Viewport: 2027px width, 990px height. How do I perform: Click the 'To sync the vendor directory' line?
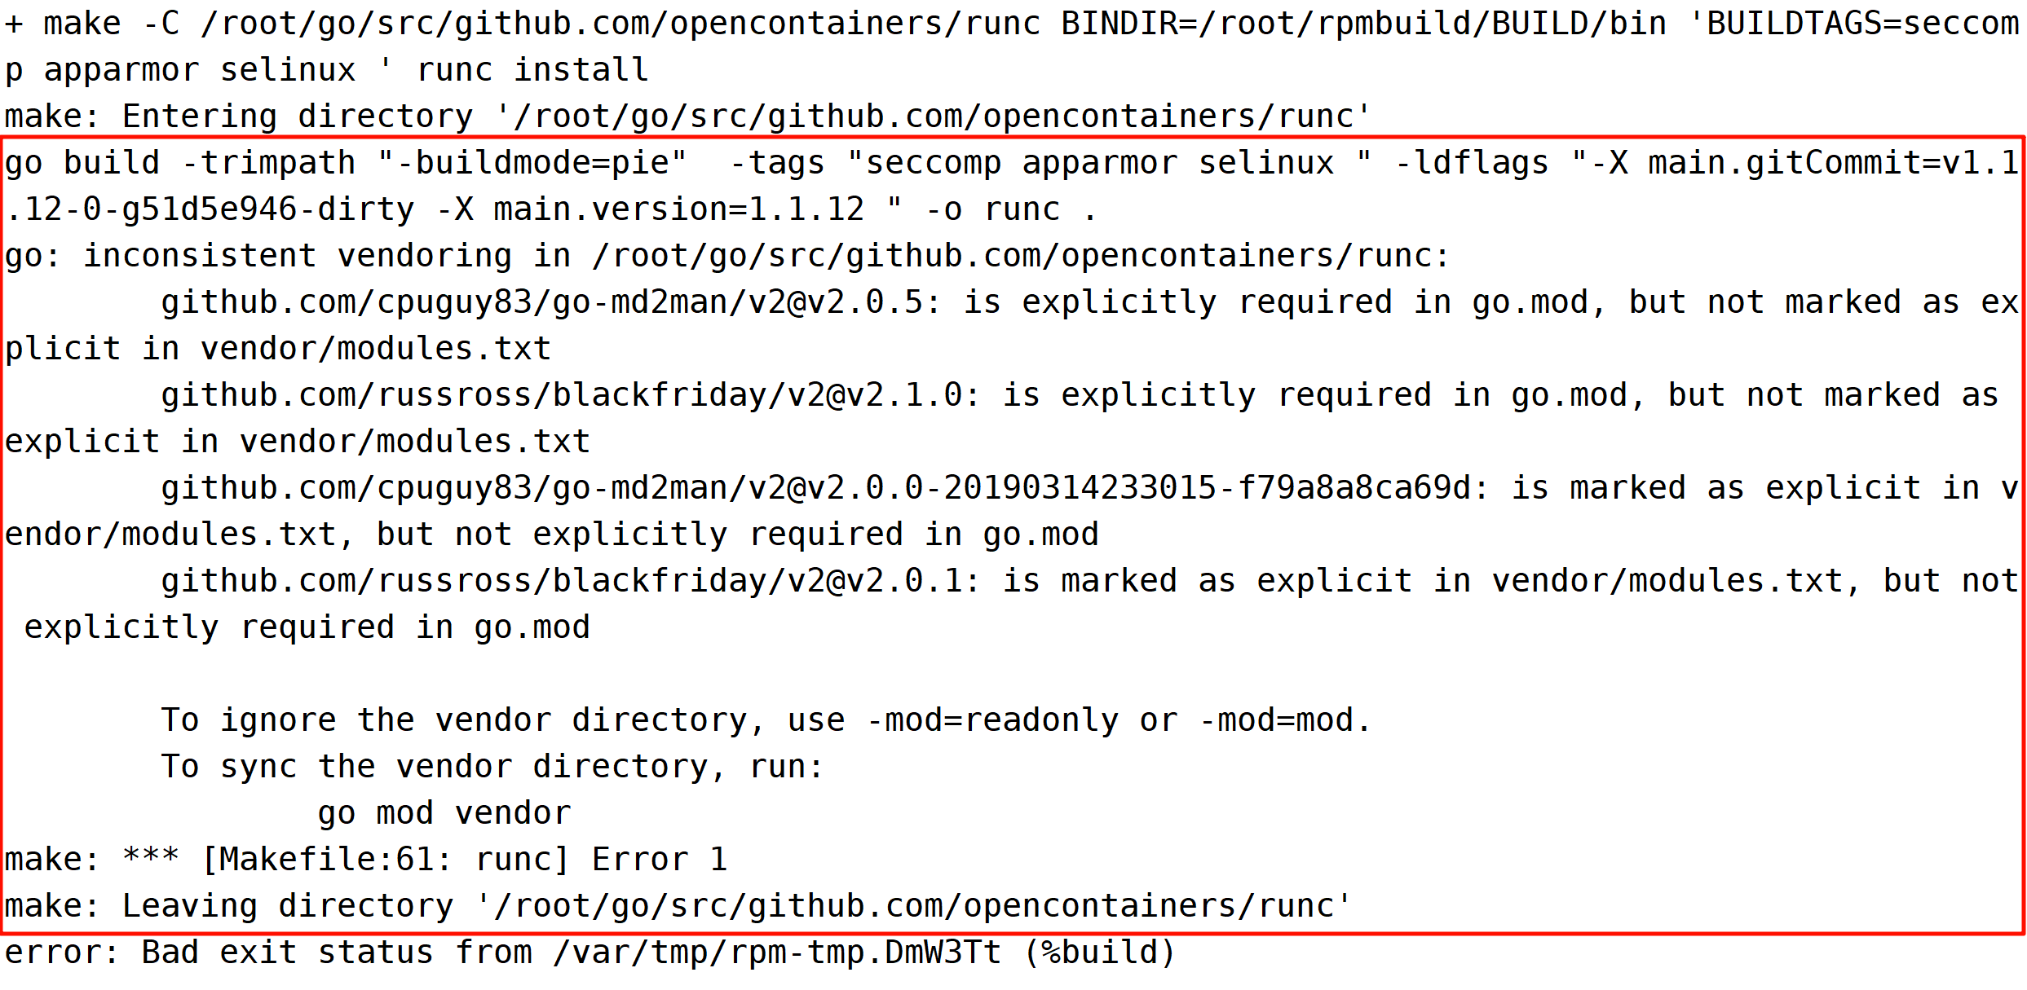coord(492,767)
